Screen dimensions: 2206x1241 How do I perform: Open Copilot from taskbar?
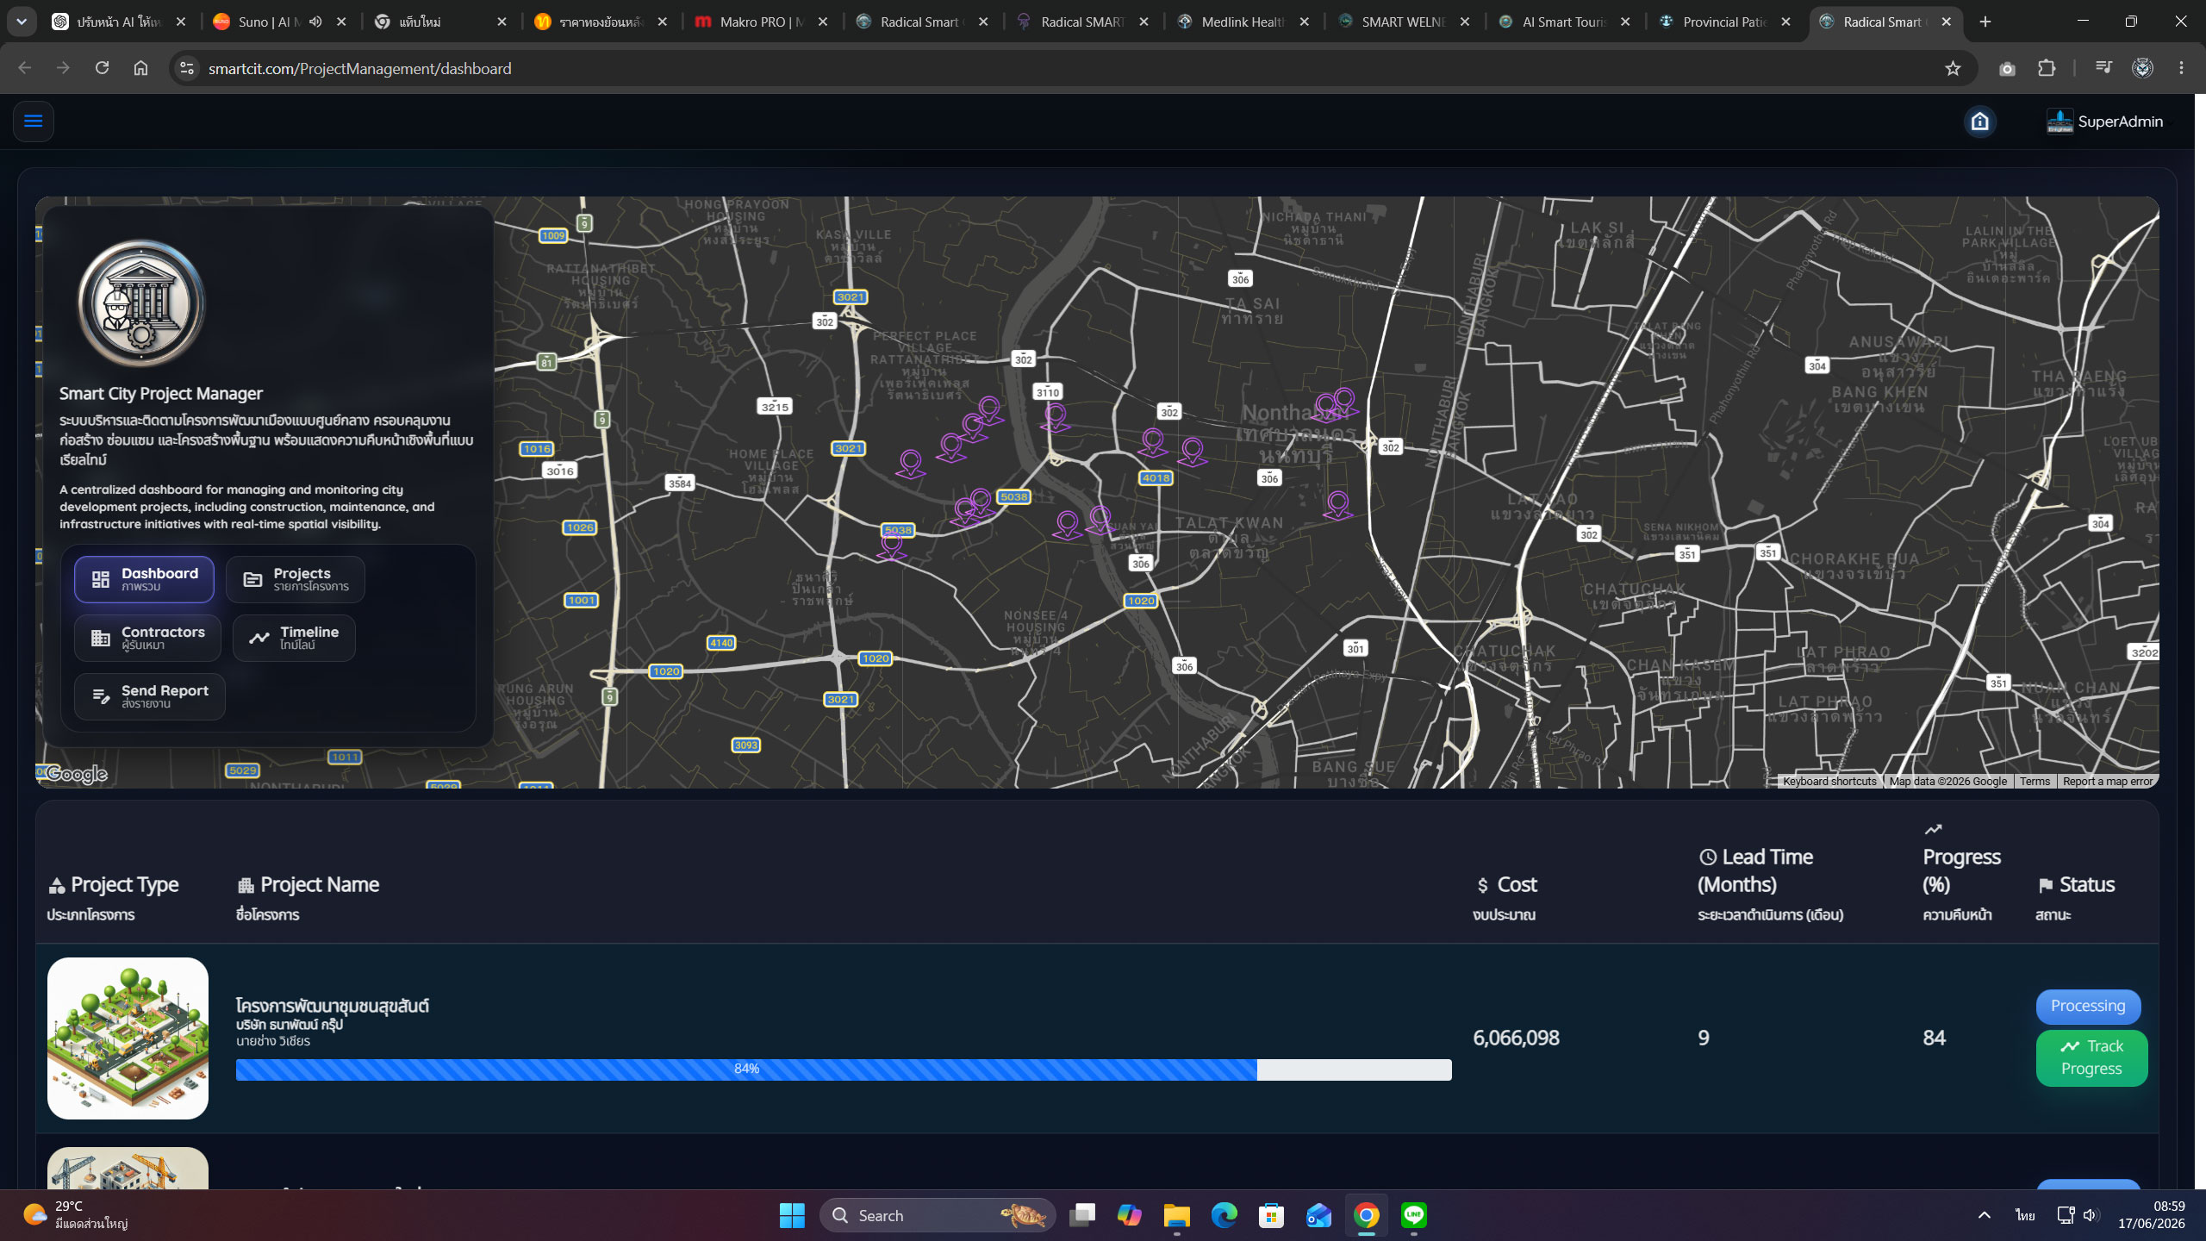pyautogui.click(x=1129, y=1215)
